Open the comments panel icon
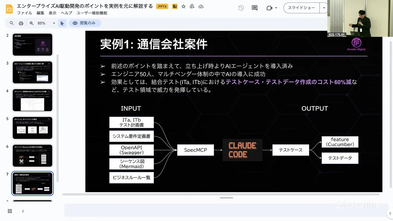Viewport: 393px width, 221px height. (255, 8)
